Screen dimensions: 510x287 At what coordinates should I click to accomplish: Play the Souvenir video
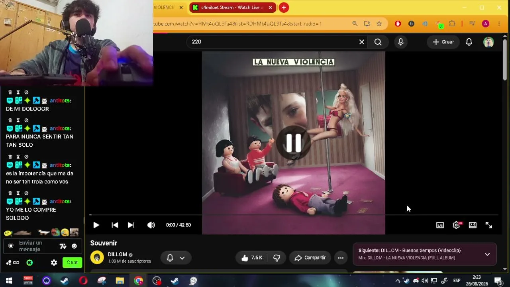[x=96, y=225]
